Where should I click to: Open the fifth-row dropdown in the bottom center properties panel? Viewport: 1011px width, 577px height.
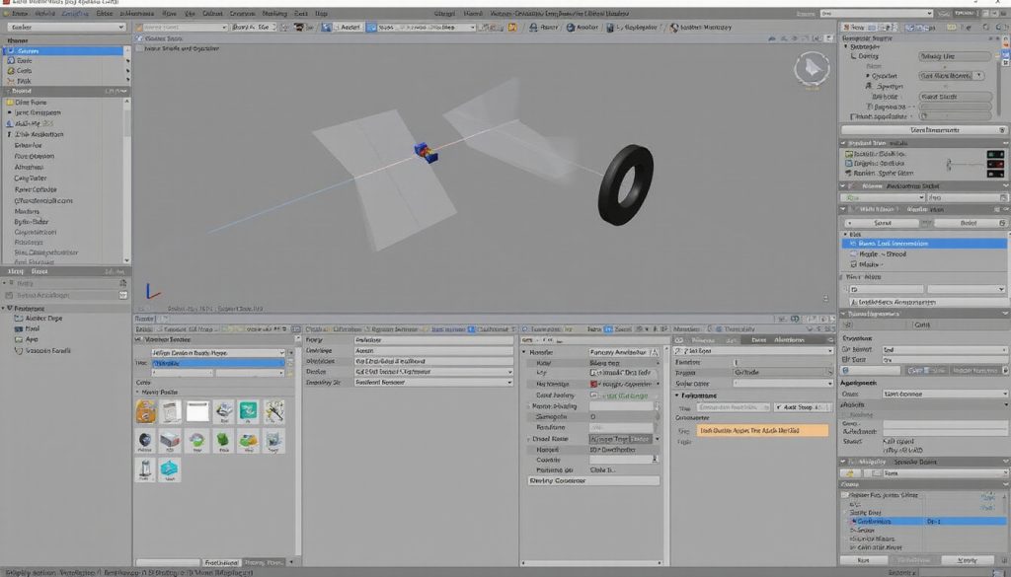(434, 382)
